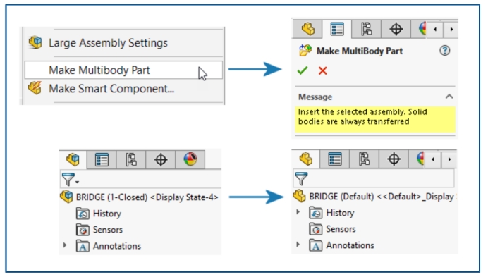Open DimXpertManager tab in assembly tree panel
Screen dimensions: 488x277
[161, 160]
